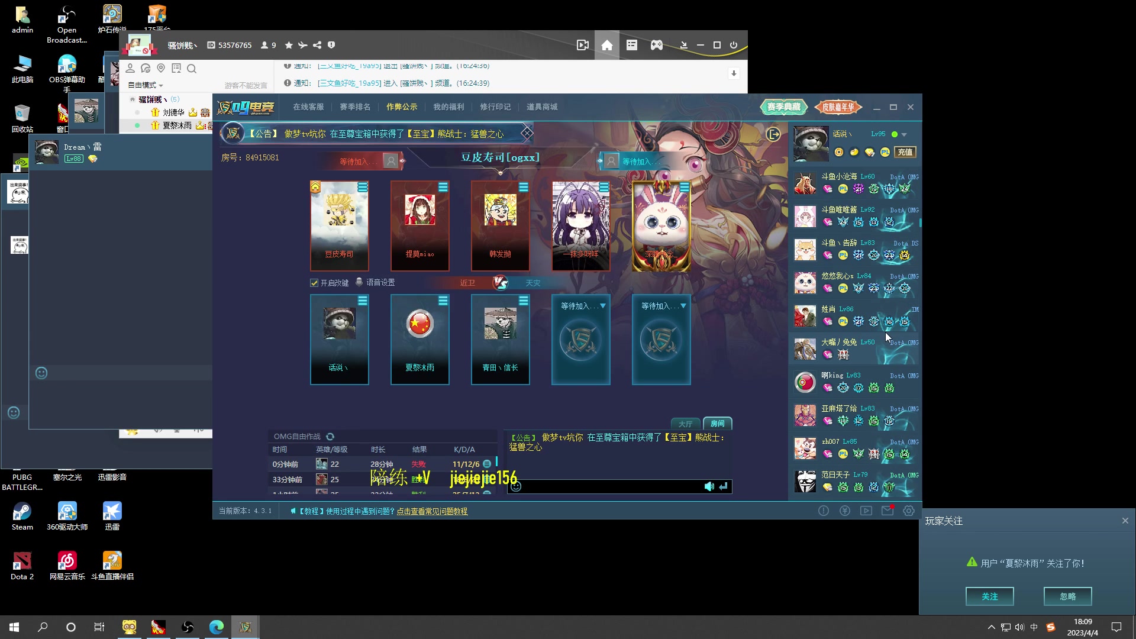Open the 点击查看常见问题教程 link
The width and height of the screenshot is (1136, 639).
[432, 511]
